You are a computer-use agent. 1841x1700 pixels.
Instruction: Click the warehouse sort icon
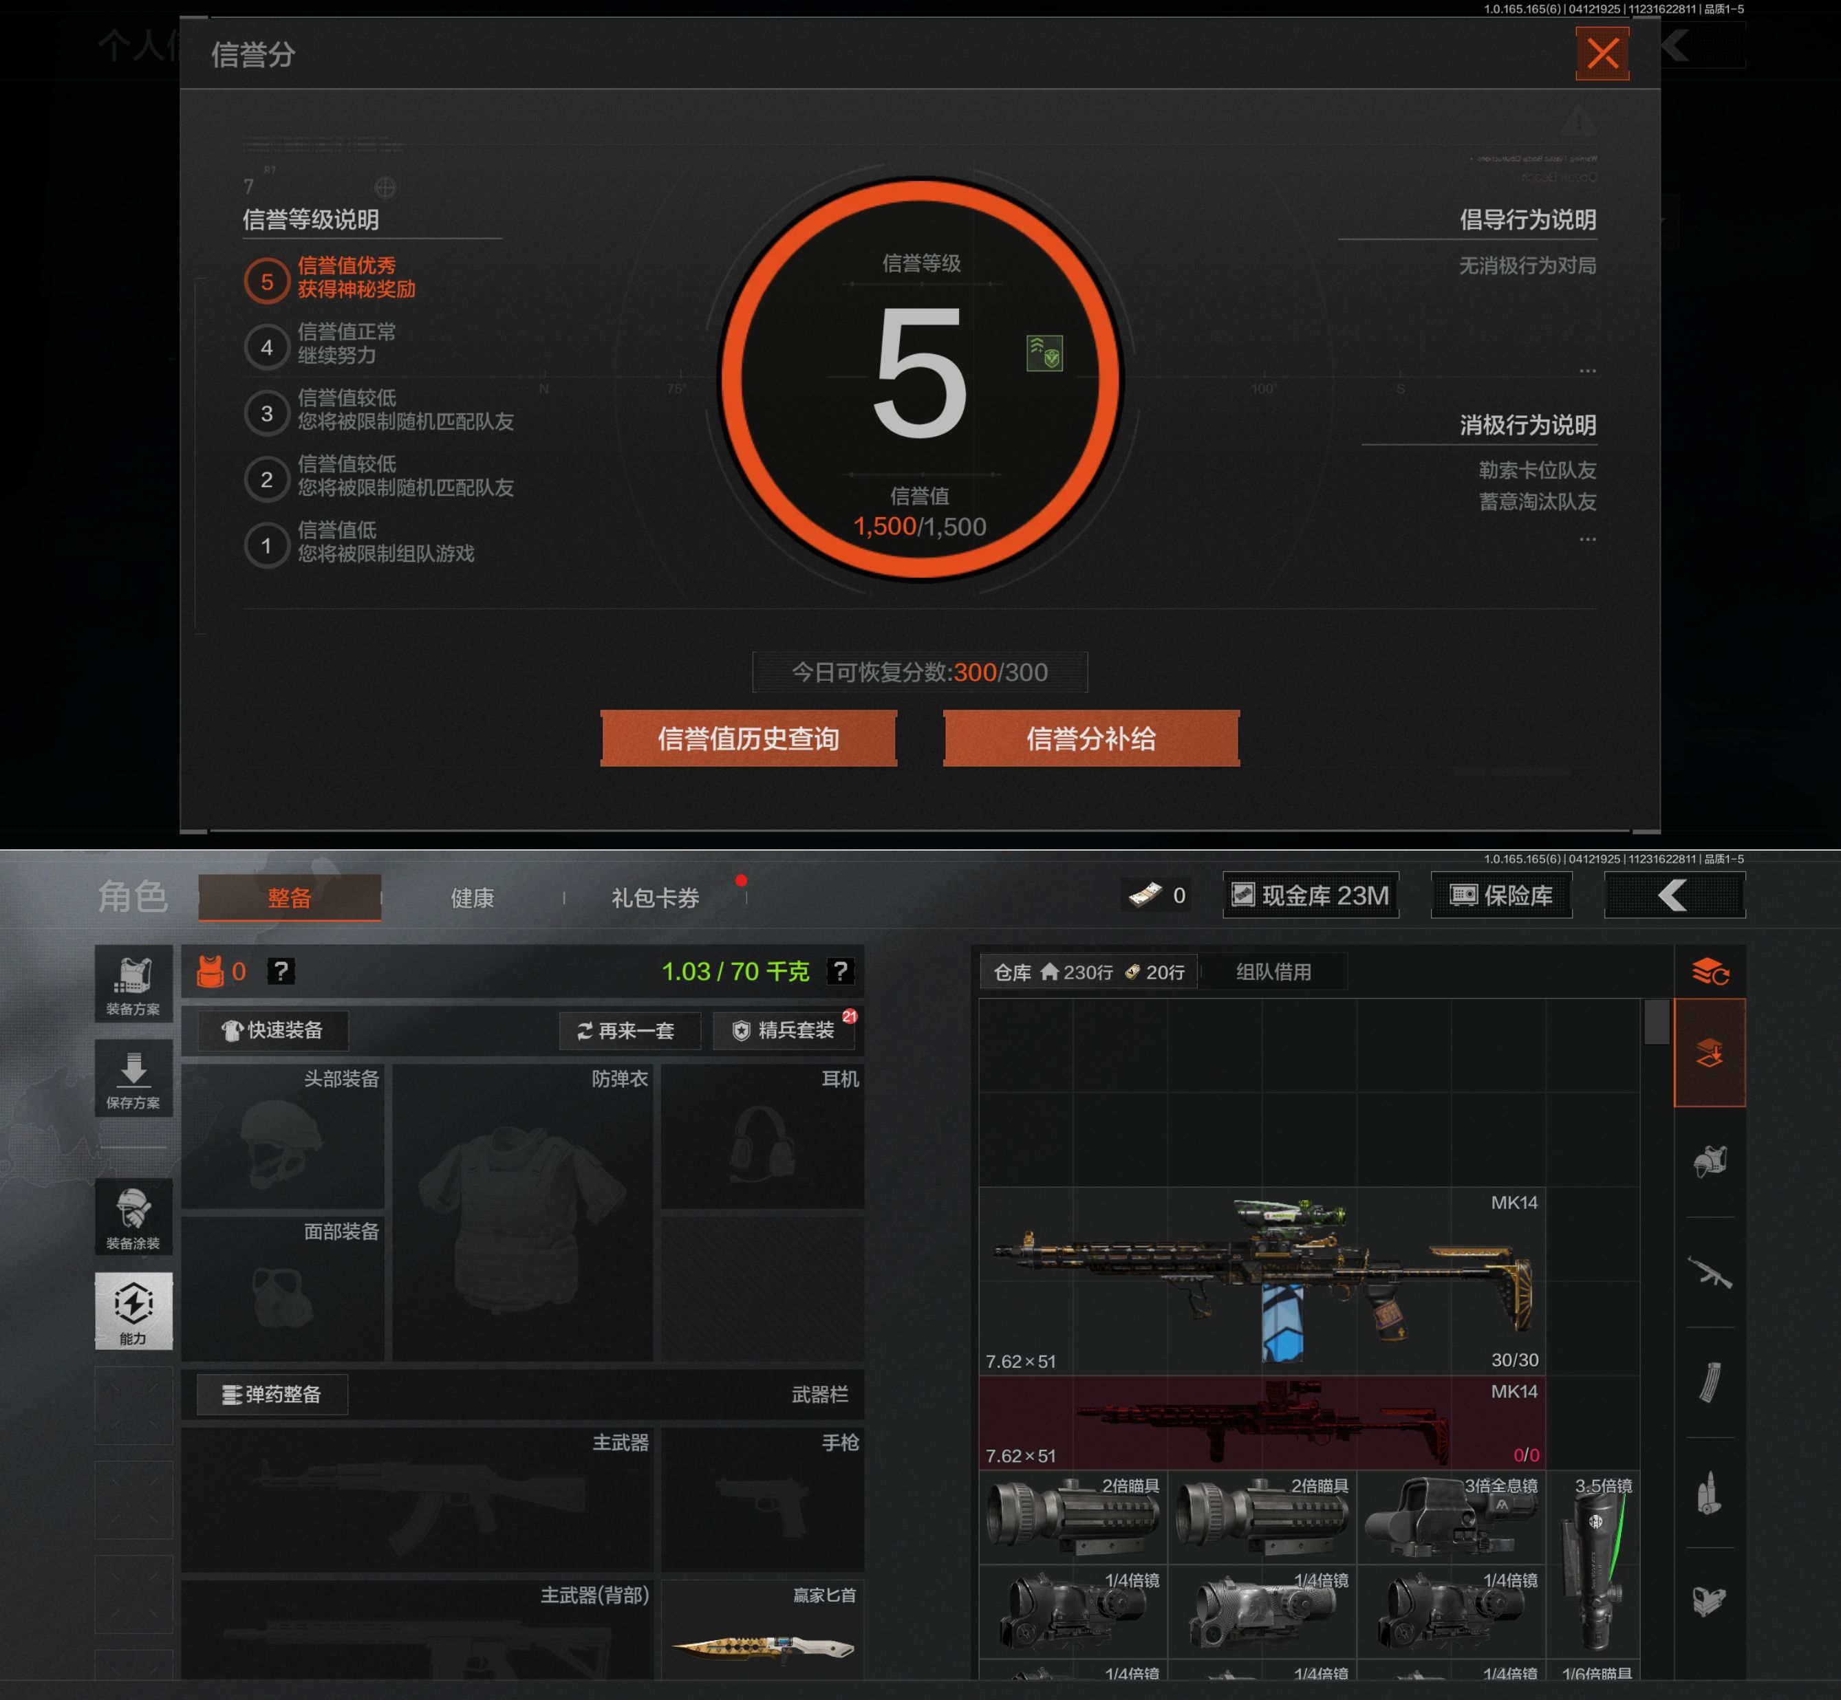[1710, 970]
